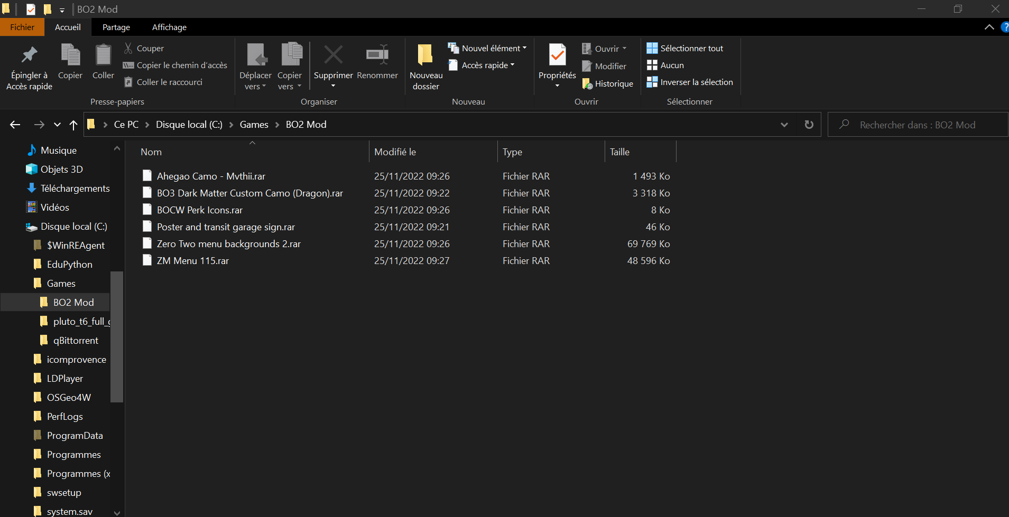Click Inverser la sélection
This screenshot has width=1009, height=517.
[690, 82]
